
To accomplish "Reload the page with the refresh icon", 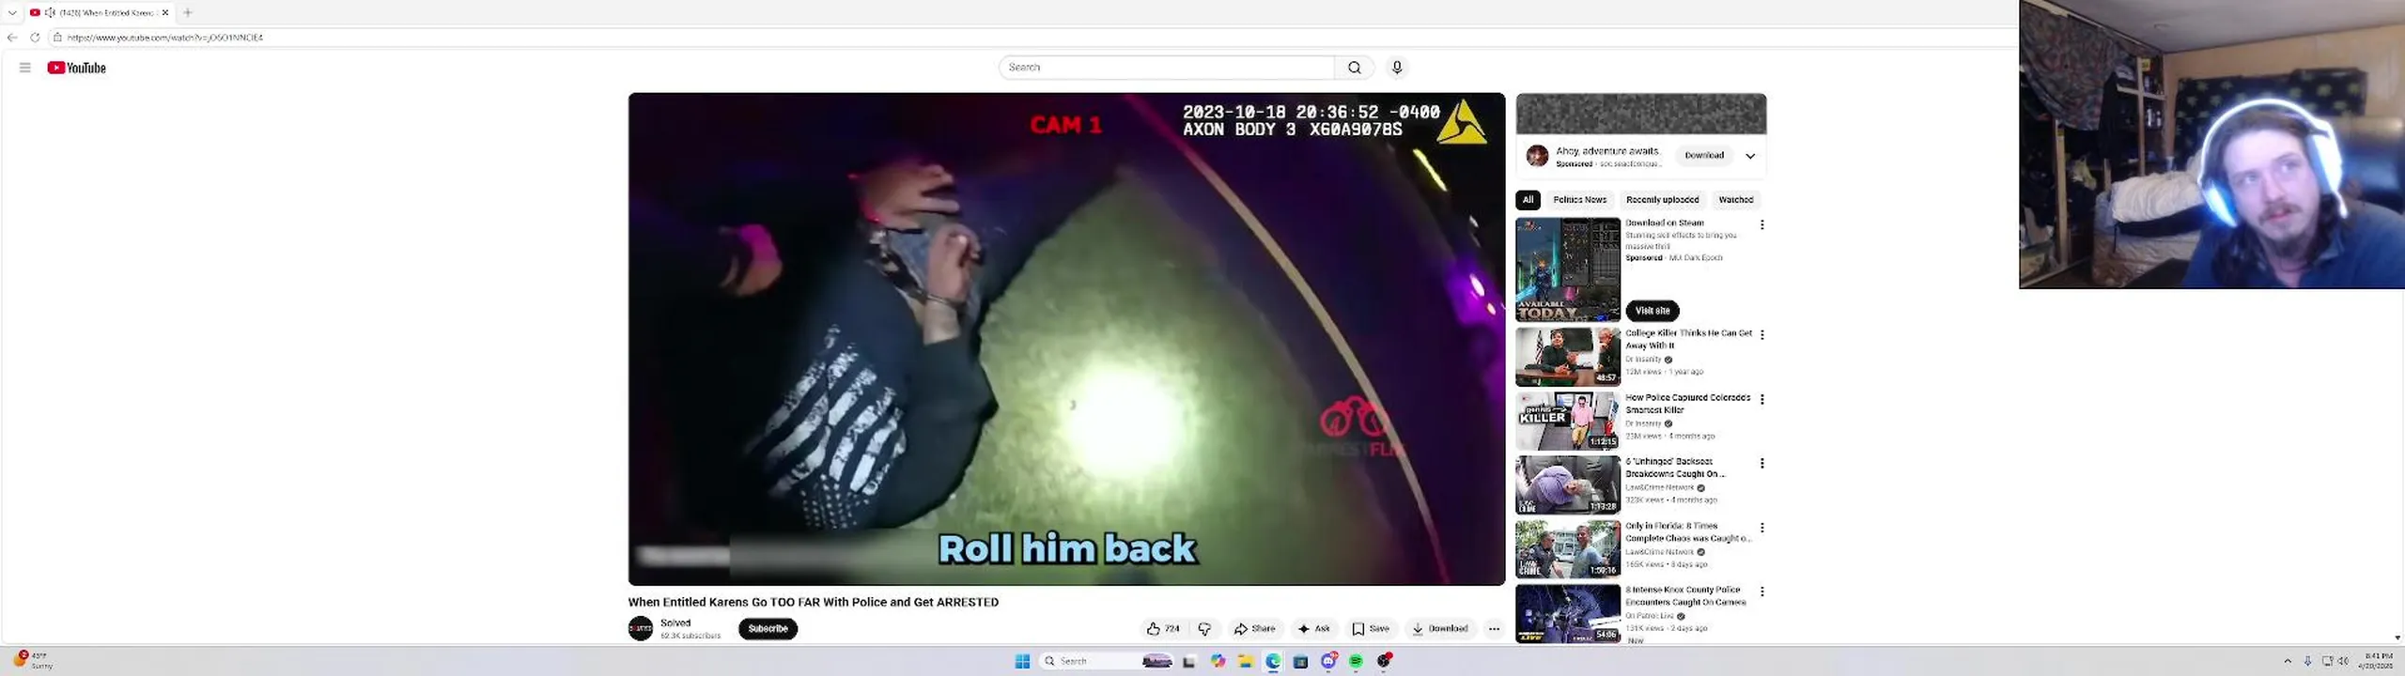I will [x=35, y=38].
